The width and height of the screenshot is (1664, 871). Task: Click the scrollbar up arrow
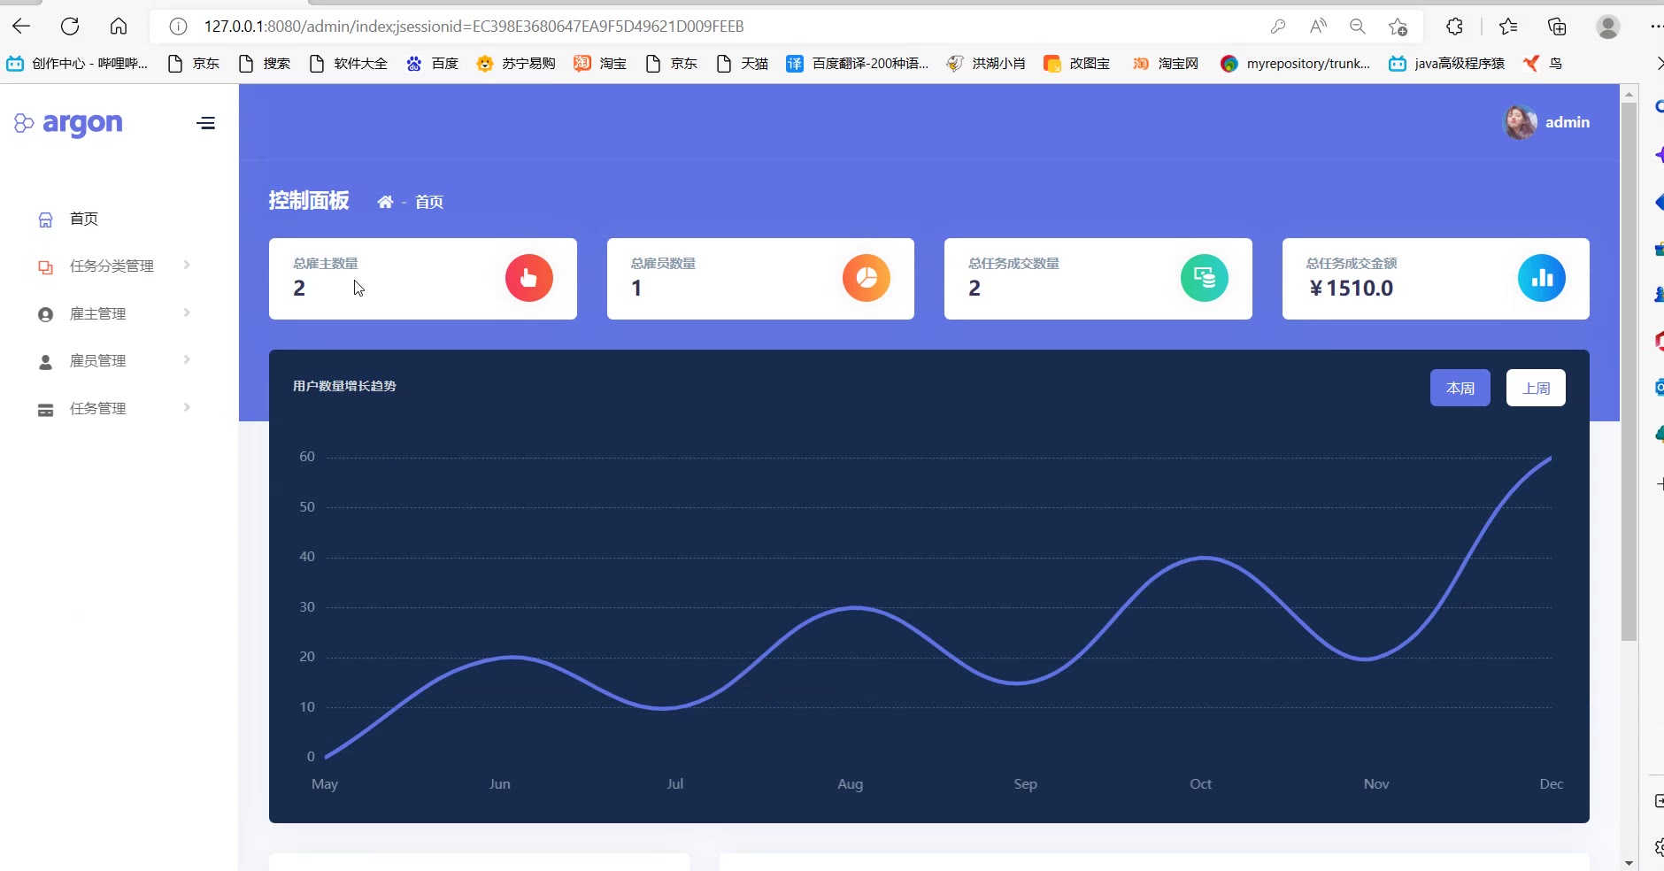[x=1629, y=93]
